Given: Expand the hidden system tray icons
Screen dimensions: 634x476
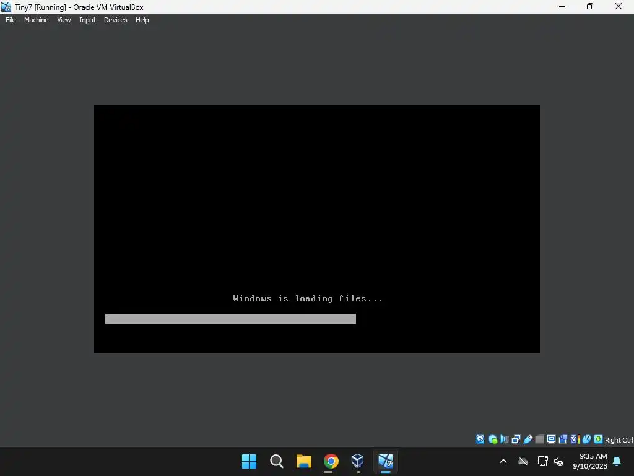Looking at the screenshot, I should [503, 461].
